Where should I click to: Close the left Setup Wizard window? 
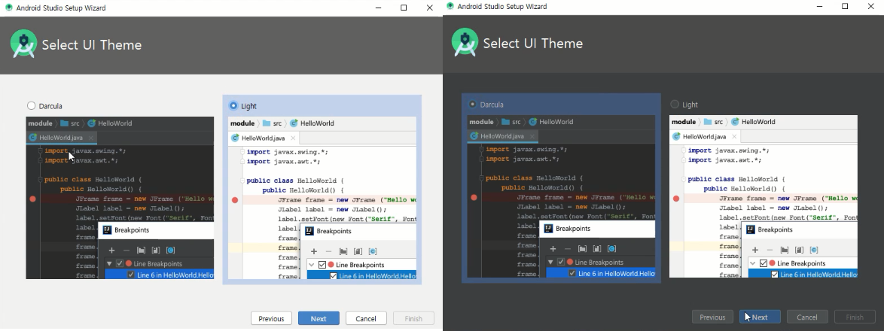click(x=430, y=8)
